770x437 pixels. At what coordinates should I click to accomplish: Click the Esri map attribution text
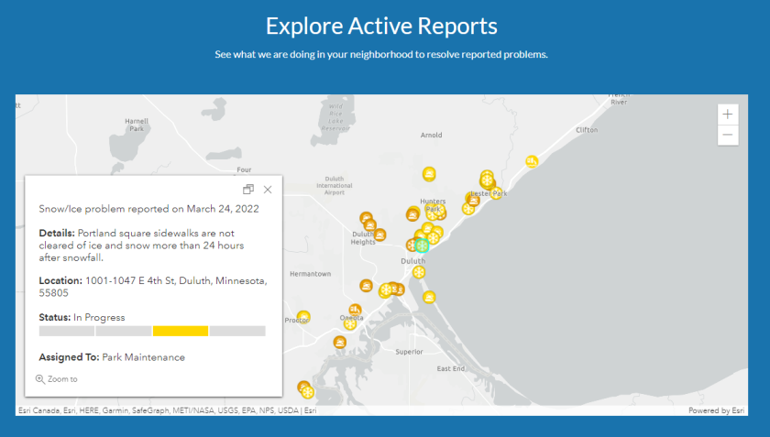(167, 410)
